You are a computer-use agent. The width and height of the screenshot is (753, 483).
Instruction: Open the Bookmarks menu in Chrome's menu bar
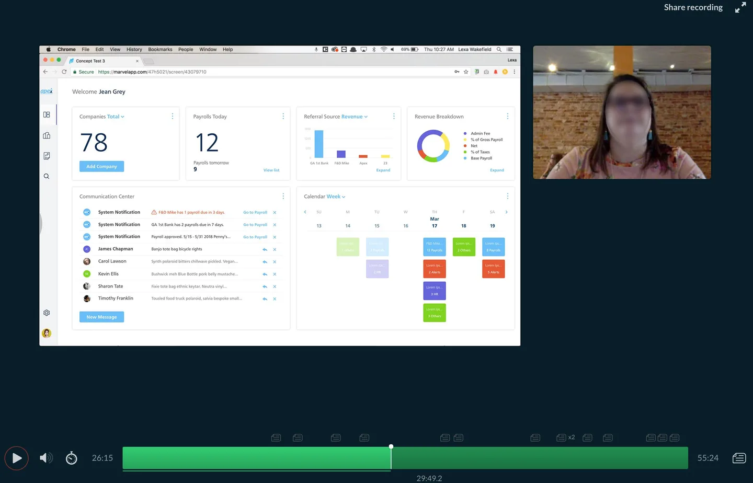(160, 49)
